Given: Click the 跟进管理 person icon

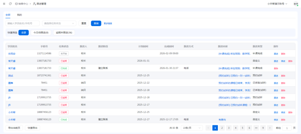Looking at the screenshot, I should point(34,4).
